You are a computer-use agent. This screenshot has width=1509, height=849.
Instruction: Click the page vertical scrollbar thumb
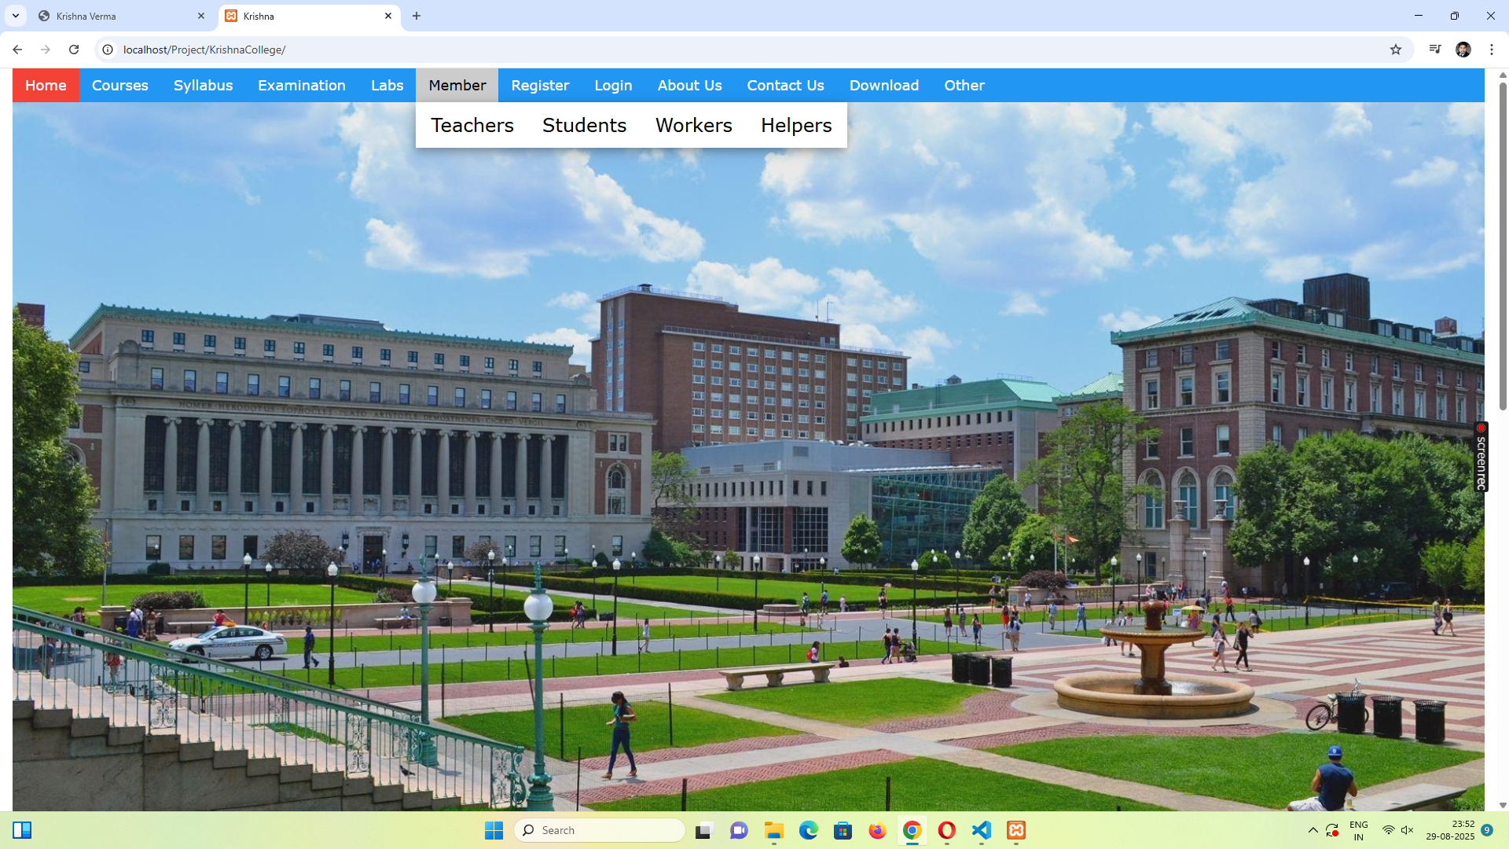[1503, 245]
